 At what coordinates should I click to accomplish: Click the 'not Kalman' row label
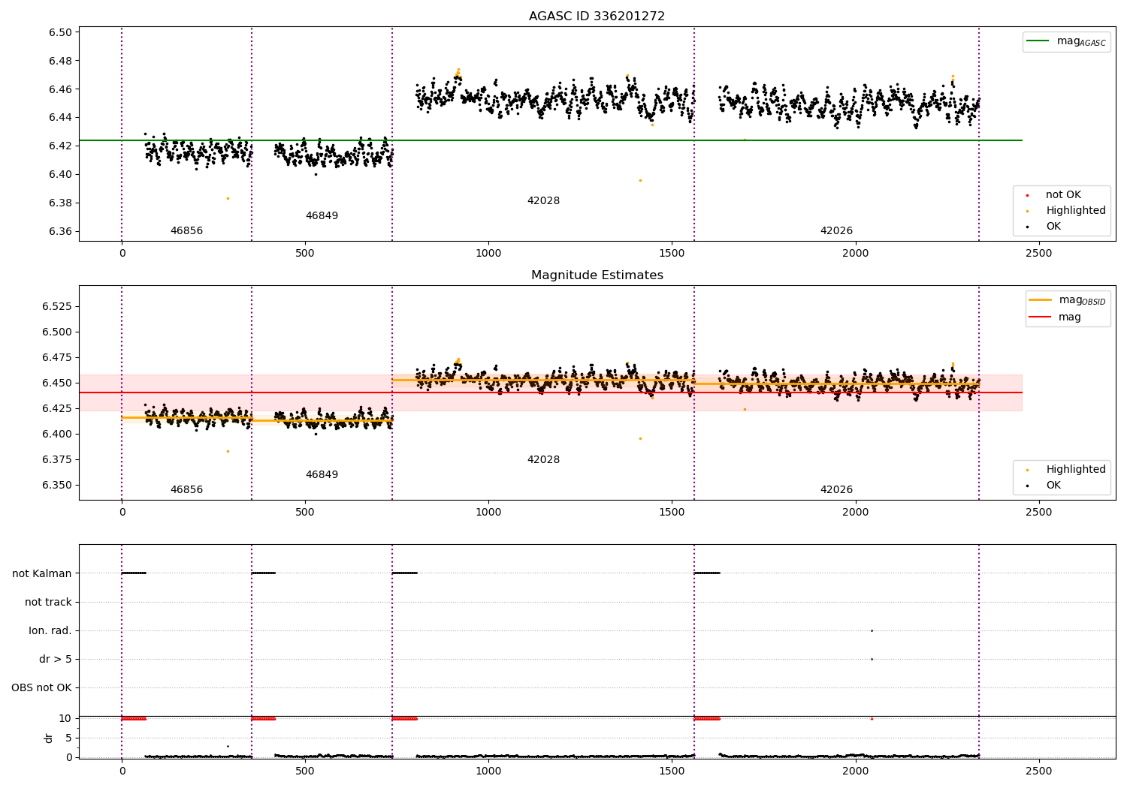tap(42, 573)
